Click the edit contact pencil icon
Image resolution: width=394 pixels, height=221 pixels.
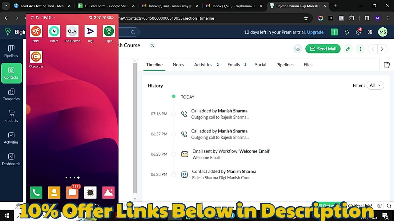click(x=348, y=49)
